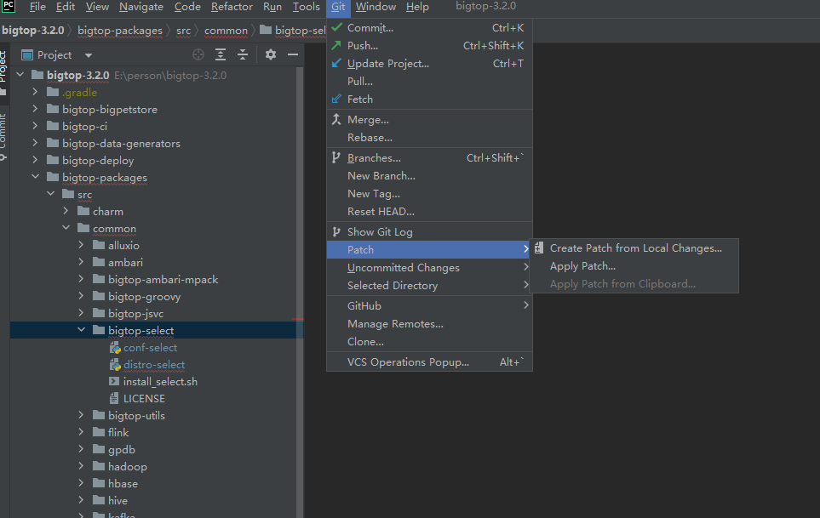Screen dimensions: 820x518
Task: Collapse the src folder
Action: 51,194
